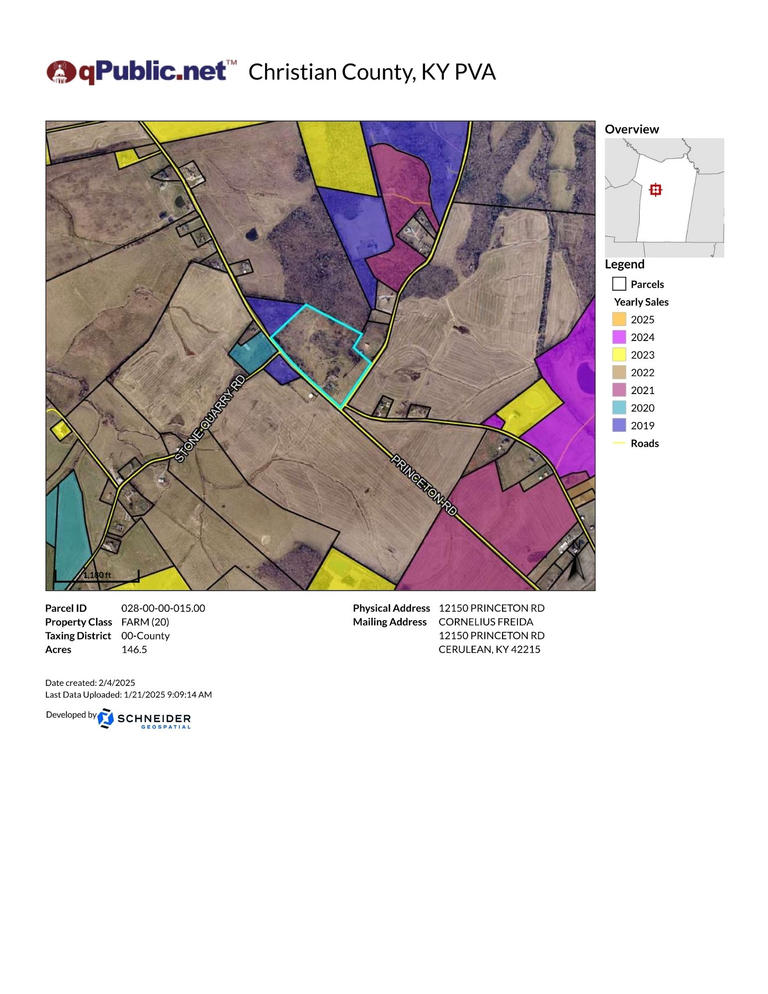Click the qPublic.net logo
The width and height of the screenshot is (768, 994).
point(142,72)
